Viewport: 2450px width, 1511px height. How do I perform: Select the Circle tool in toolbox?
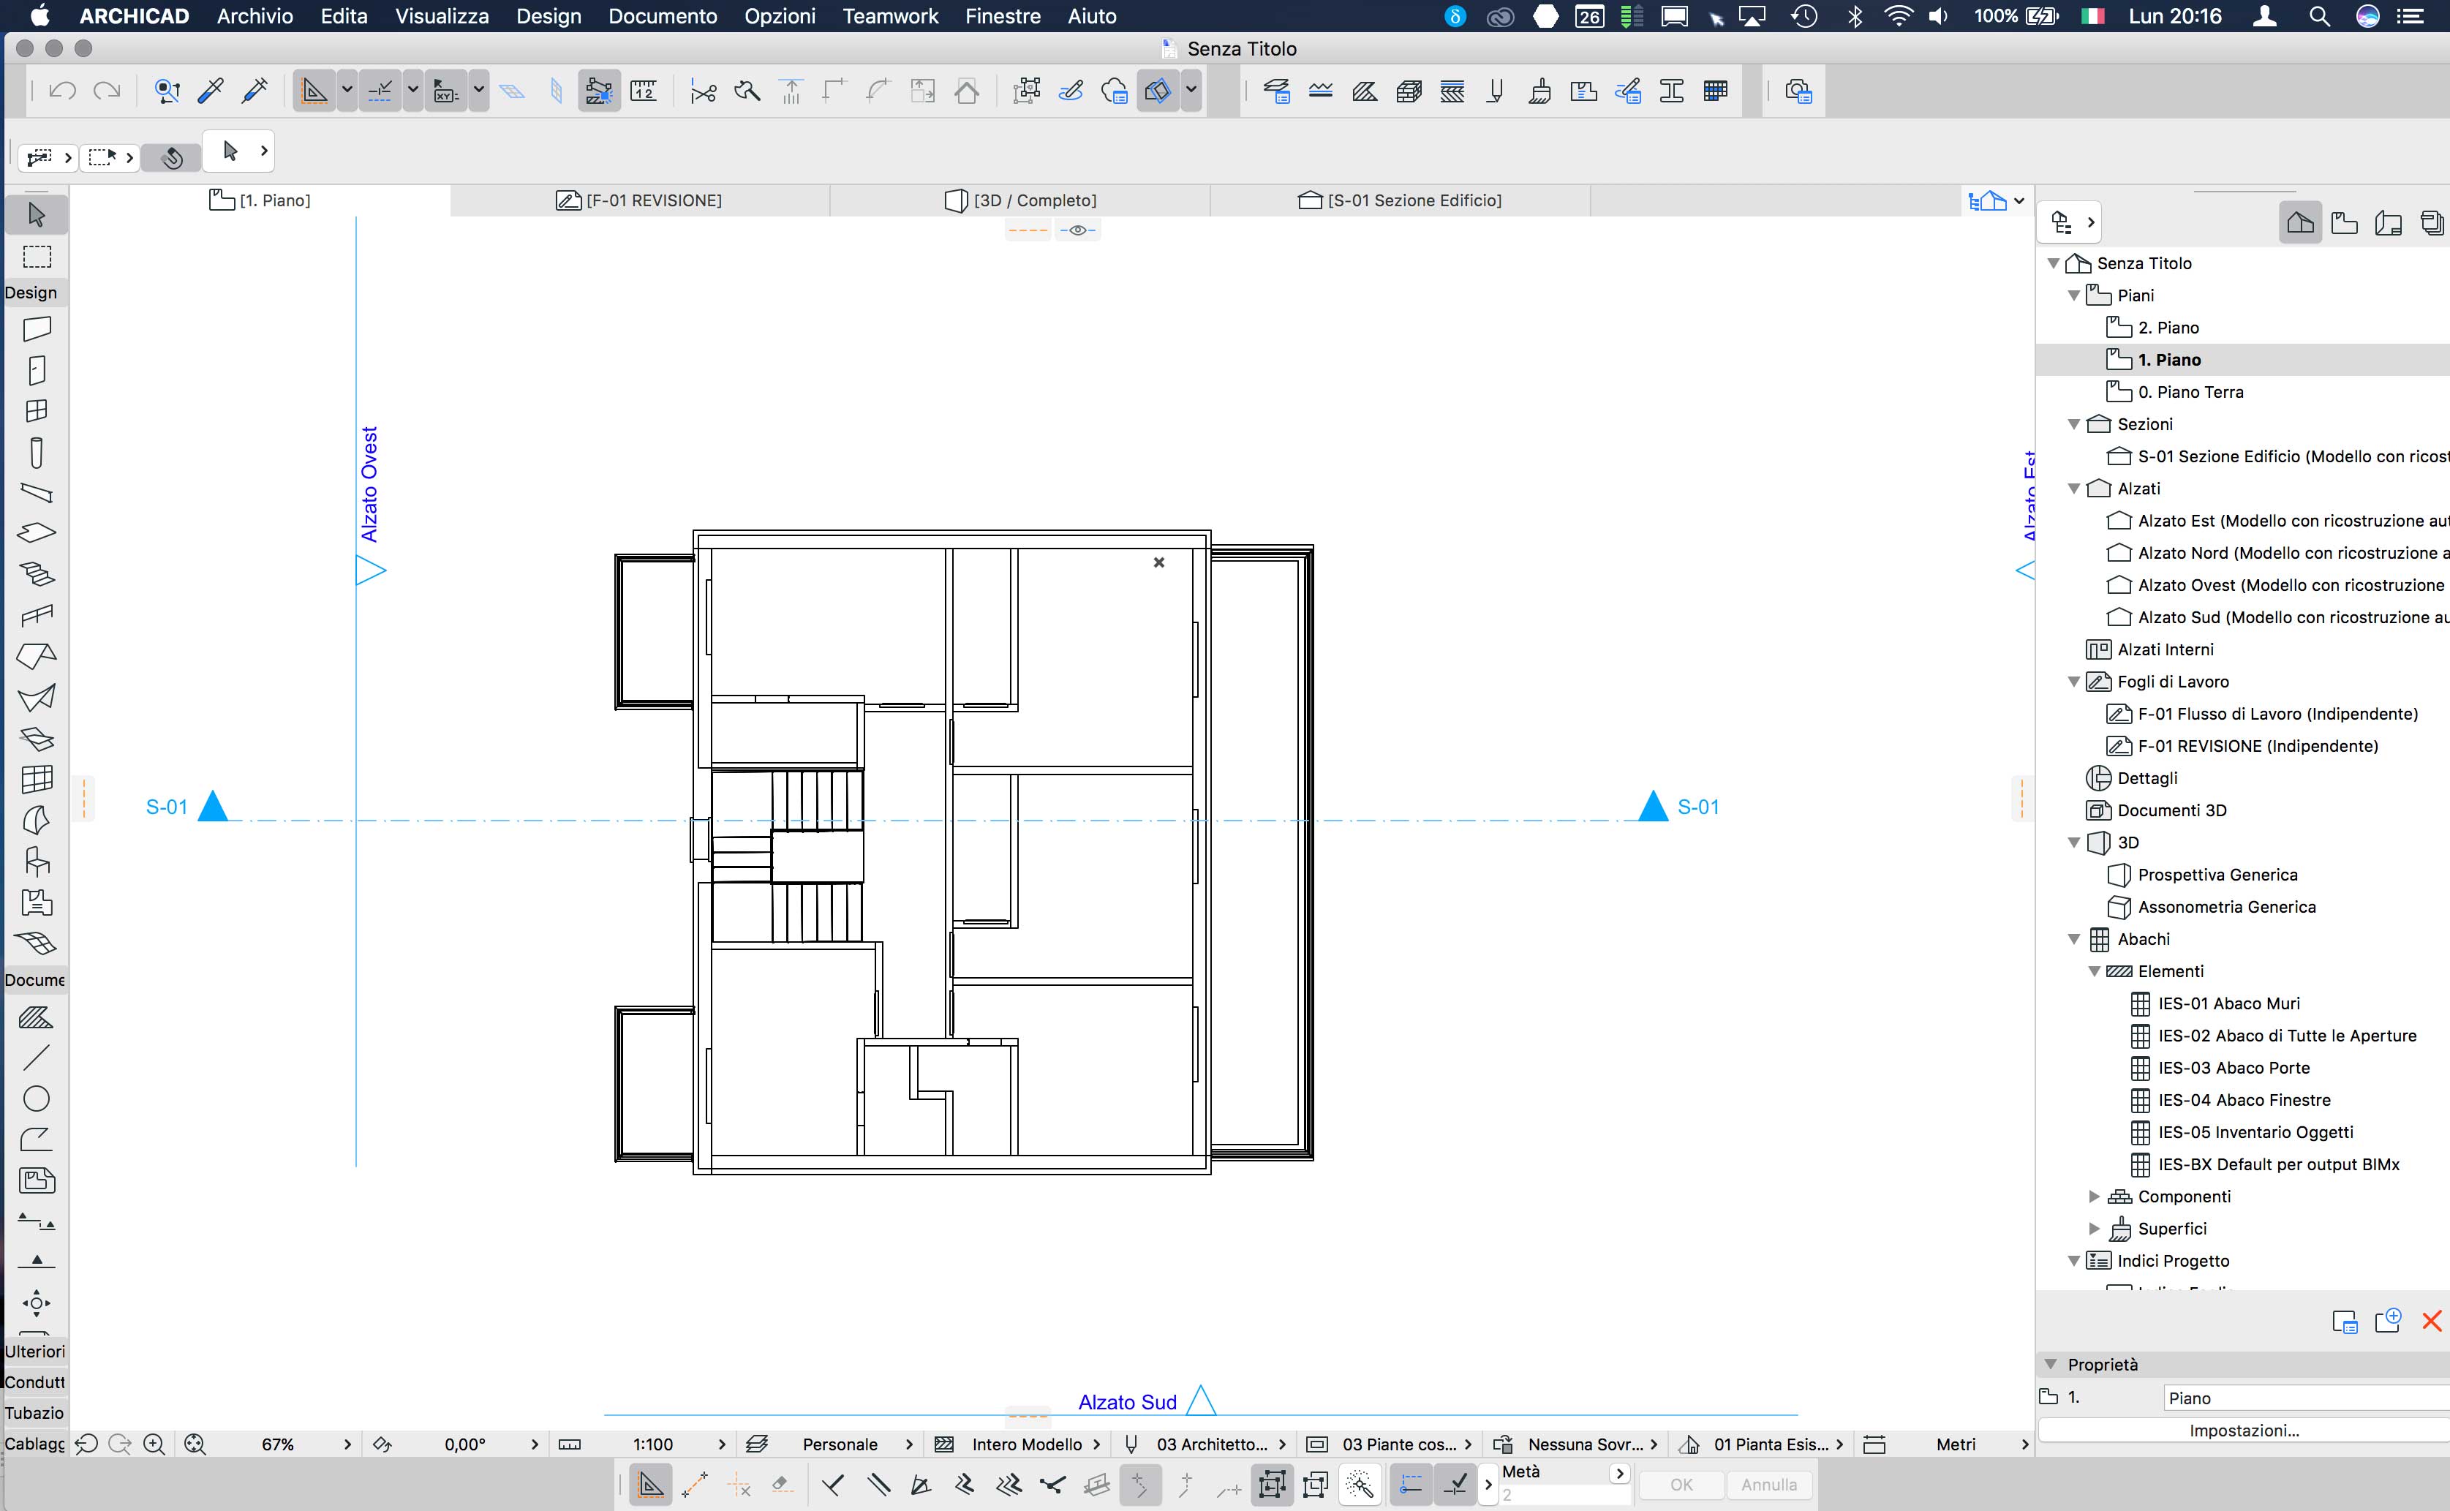click(37, 1099)
